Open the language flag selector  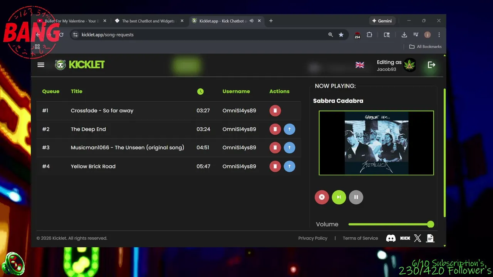click(x=360, y=65)
